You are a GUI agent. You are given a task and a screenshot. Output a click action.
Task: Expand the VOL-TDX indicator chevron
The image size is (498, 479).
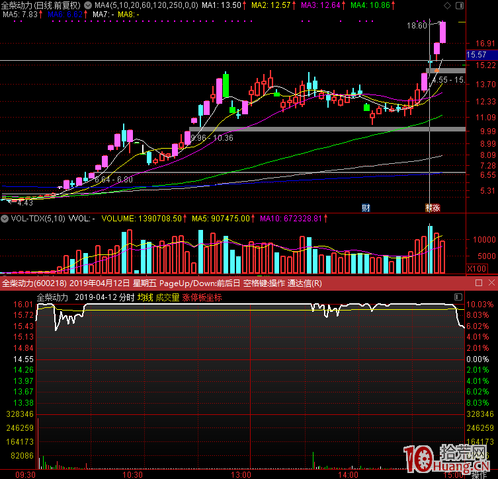pos(5,219)
